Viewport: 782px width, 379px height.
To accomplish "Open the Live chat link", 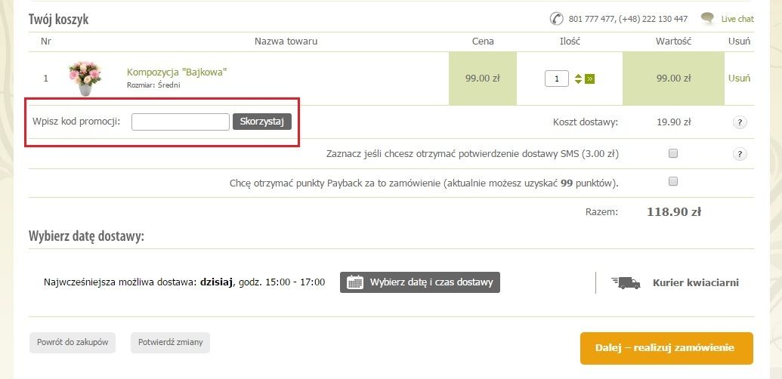I will coord(737,19).
